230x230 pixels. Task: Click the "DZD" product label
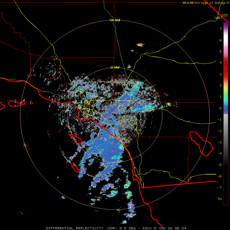click(225, 15)
